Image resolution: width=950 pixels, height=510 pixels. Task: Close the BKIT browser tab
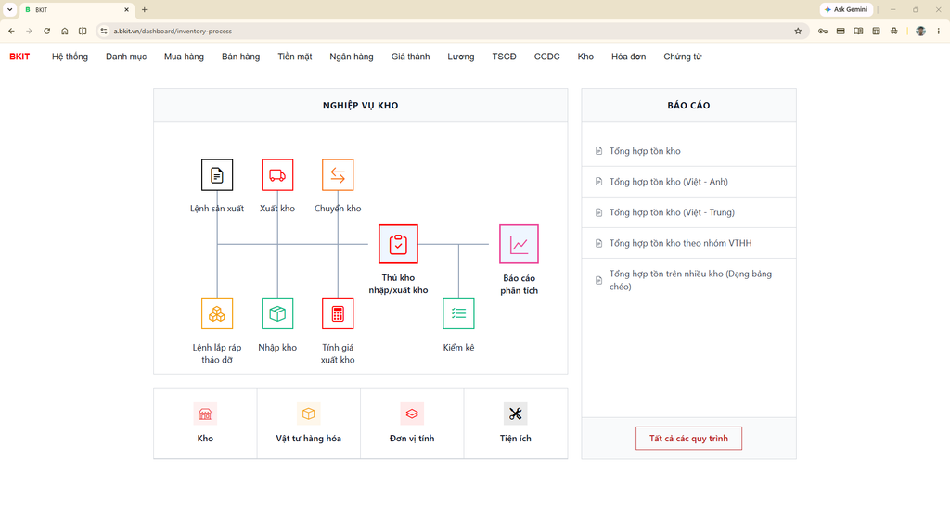(126, 9)
